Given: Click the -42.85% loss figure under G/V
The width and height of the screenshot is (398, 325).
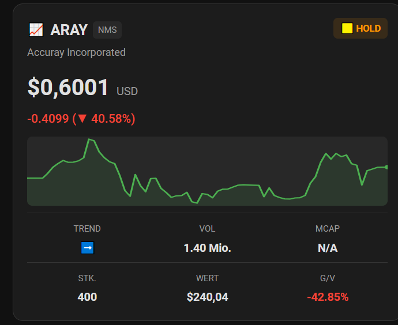Looking at the screenshot, I should (x=327, y=297).
